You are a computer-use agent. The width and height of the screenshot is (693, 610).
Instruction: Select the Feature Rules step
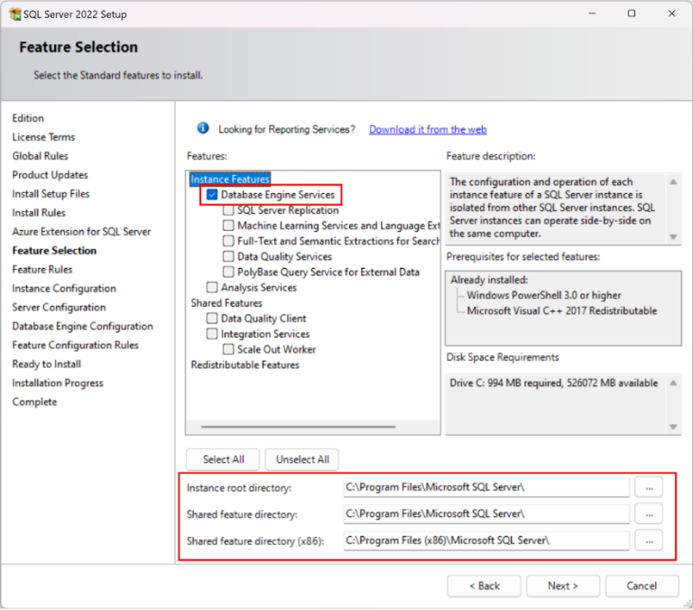42,269
